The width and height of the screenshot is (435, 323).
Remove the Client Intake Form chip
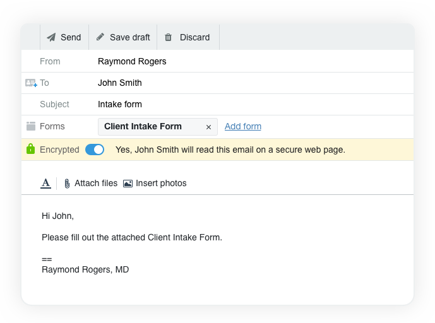(208, 127)
